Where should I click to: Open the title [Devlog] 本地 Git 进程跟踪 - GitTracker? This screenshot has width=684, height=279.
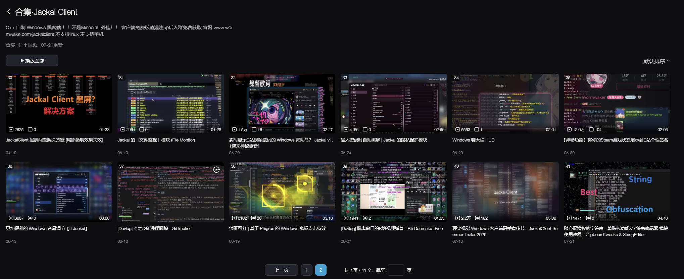154,228
